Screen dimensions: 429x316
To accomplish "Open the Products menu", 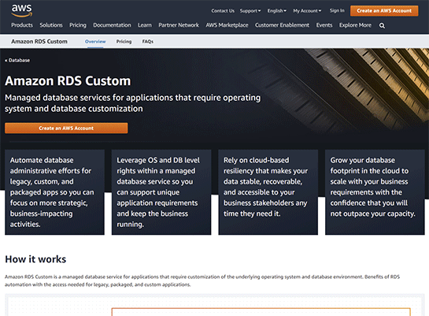I will point(22,25).
